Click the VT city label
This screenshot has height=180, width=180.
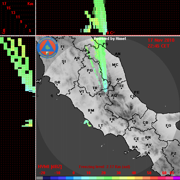82,92
